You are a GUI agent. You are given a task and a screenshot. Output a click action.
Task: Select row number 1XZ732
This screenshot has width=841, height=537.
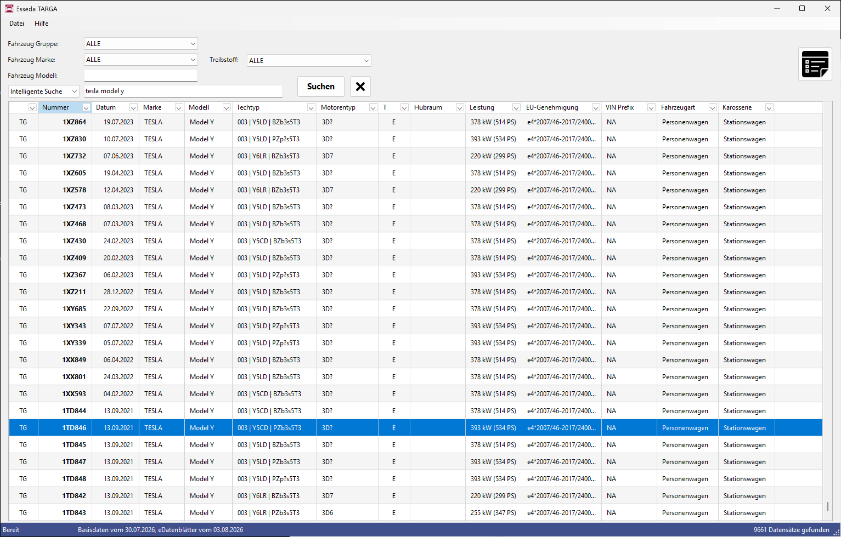[416, 156]
